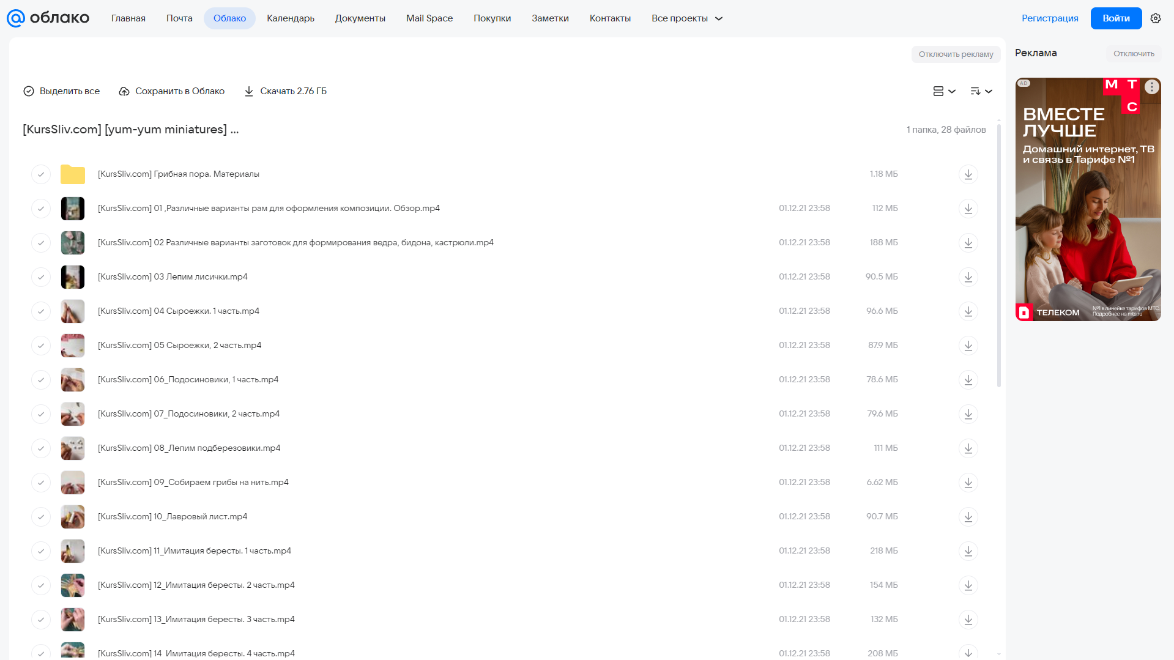Go to the Почта tab
The image size is (1174, 660).
179,18
